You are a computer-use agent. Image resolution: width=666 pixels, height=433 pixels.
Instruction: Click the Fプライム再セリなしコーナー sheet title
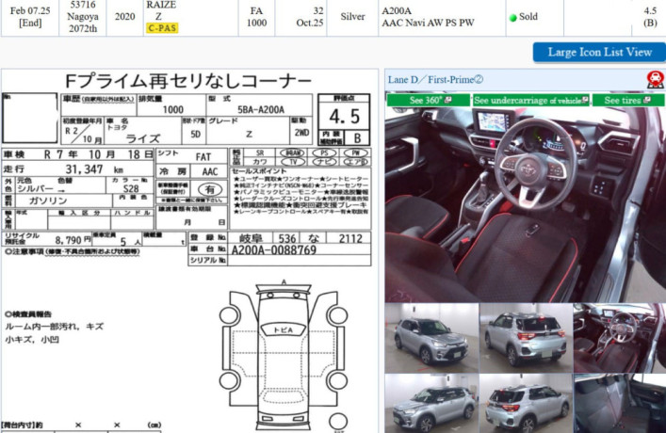pyautogui.click(x=188, y=81)
